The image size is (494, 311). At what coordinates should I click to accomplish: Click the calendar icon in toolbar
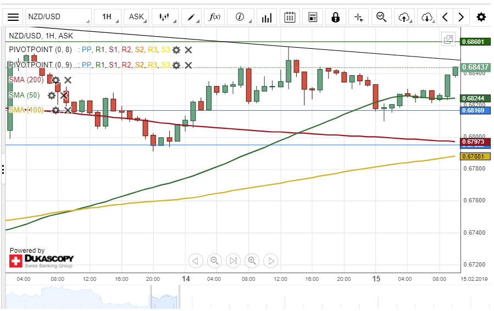[290, 17]
